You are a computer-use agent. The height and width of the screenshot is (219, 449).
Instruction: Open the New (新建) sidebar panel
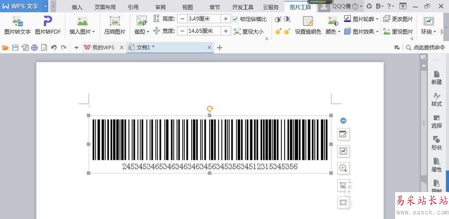tap(436, 77)
